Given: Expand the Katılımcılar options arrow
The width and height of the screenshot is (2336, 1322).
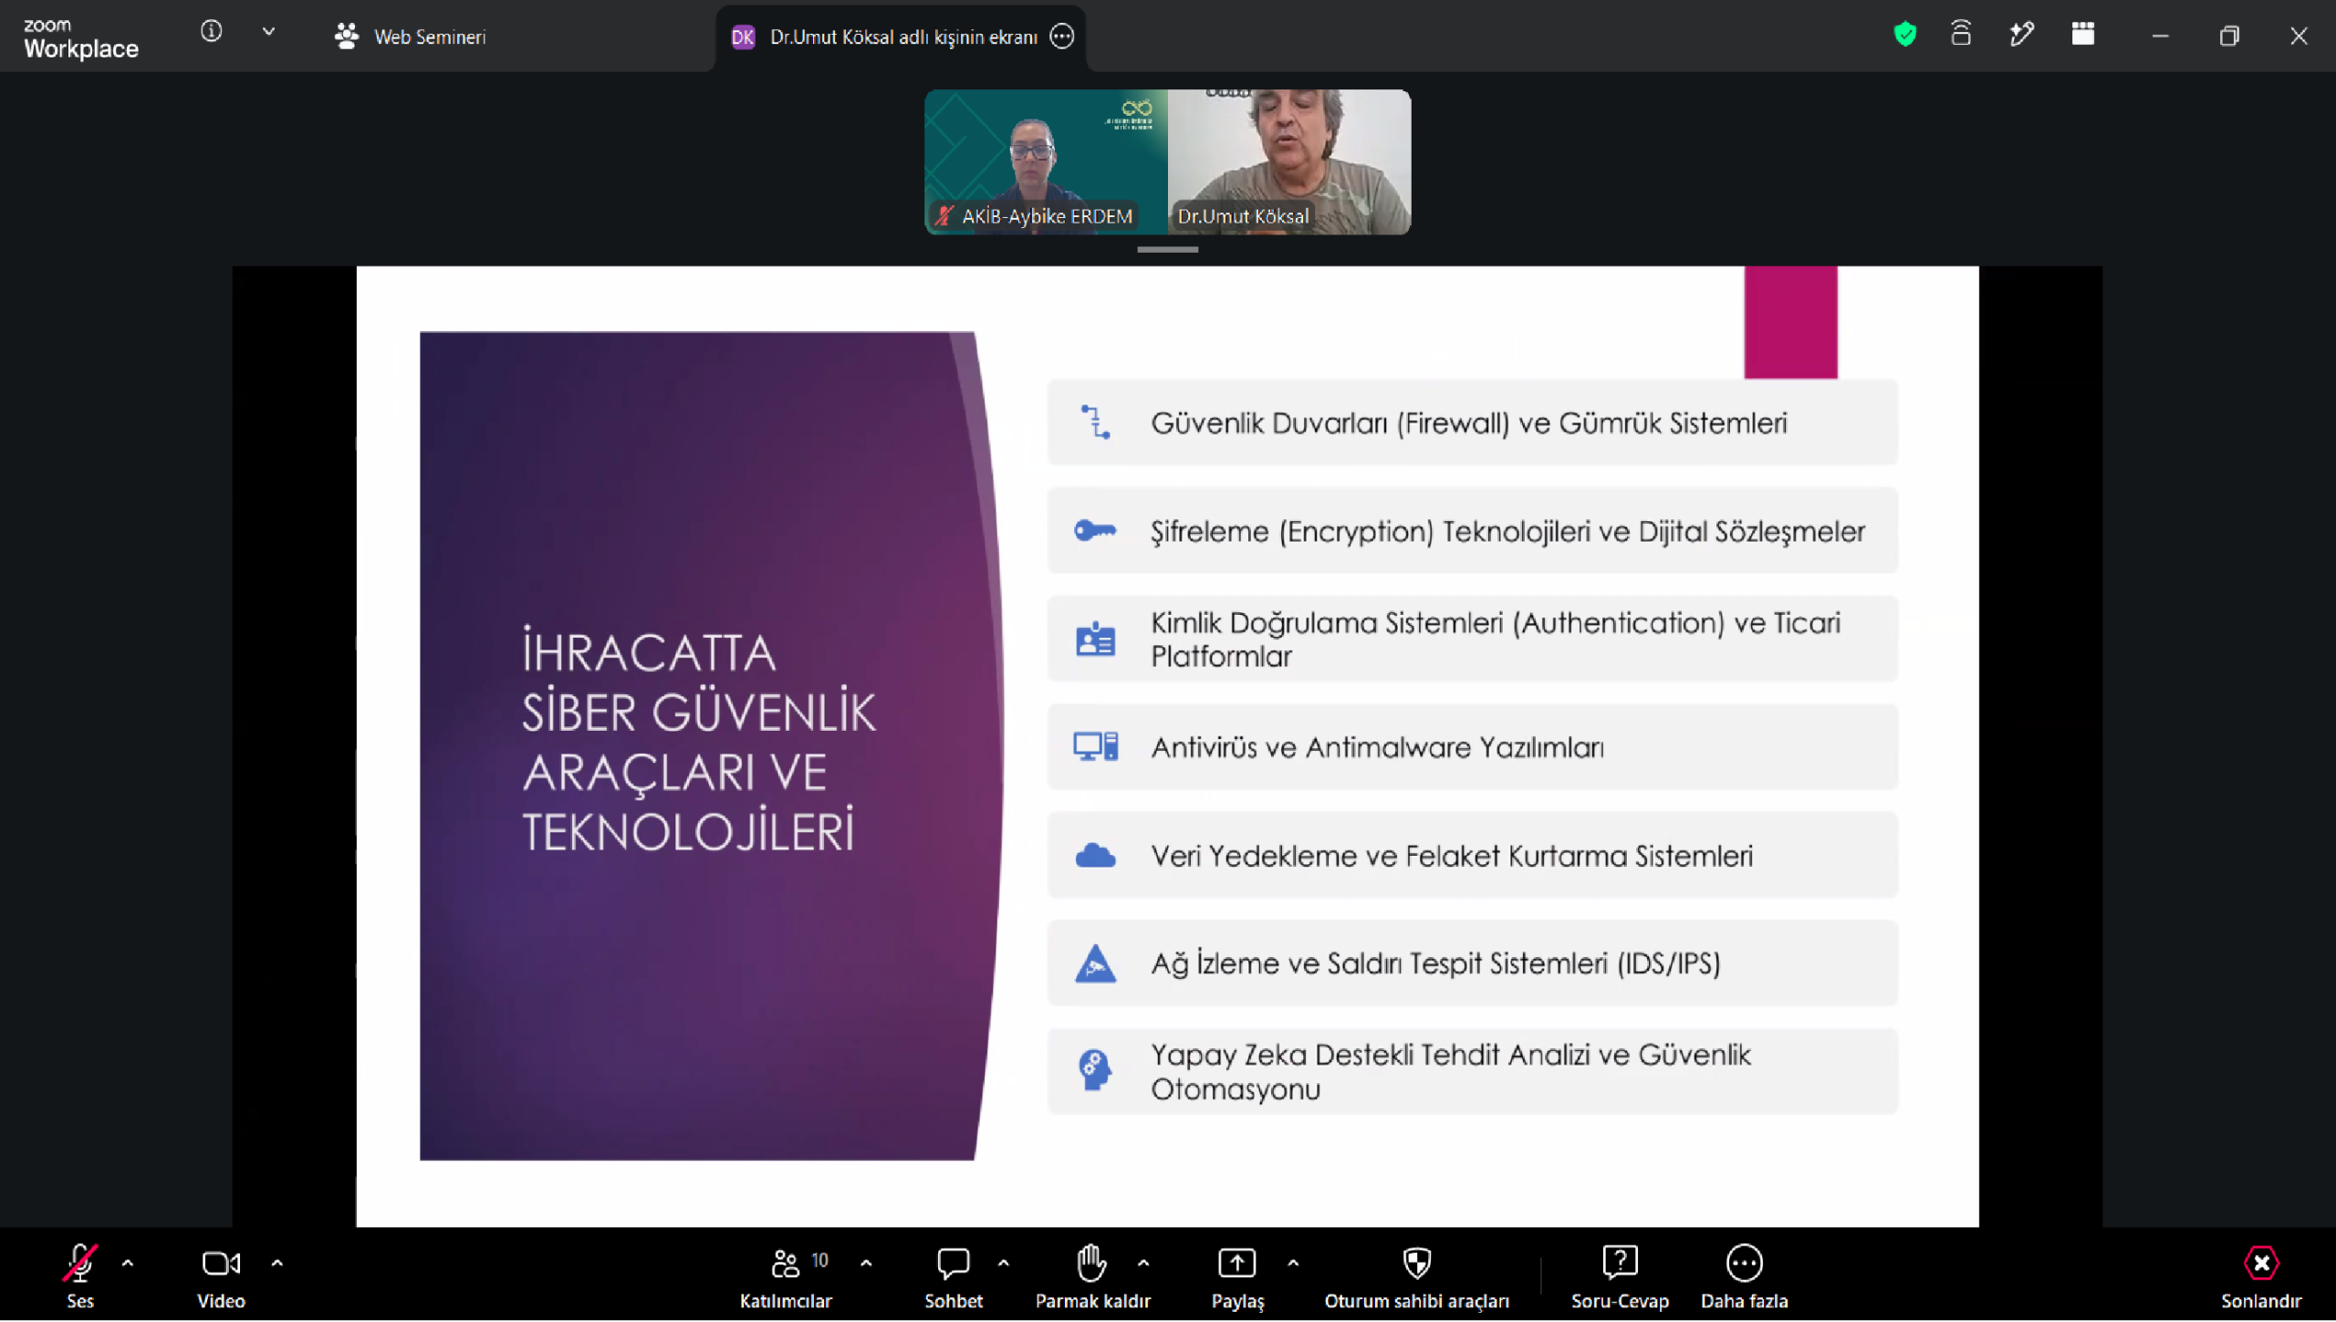Looking at the screenshot, I should tap(865, 1265).
